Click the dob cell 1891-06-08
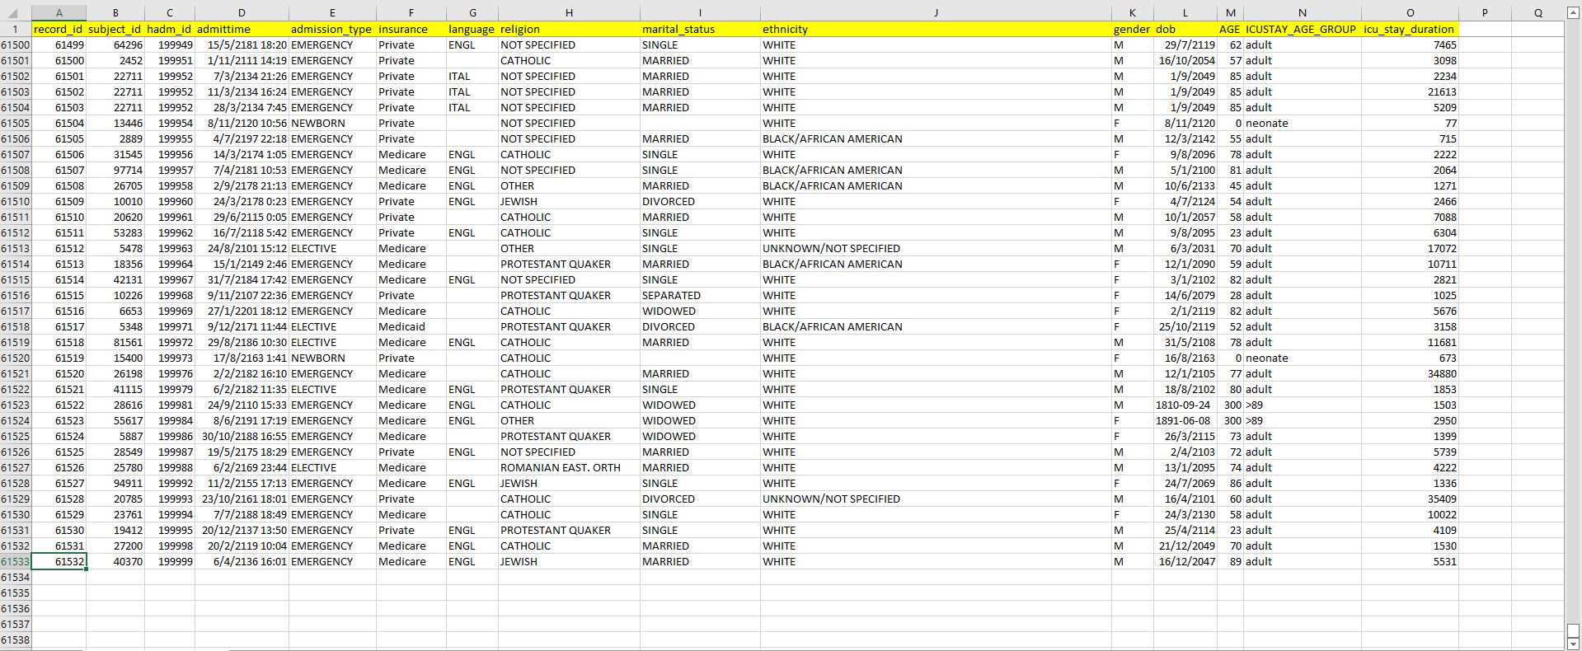1582x651 pixels. [x=1185, y=420]
